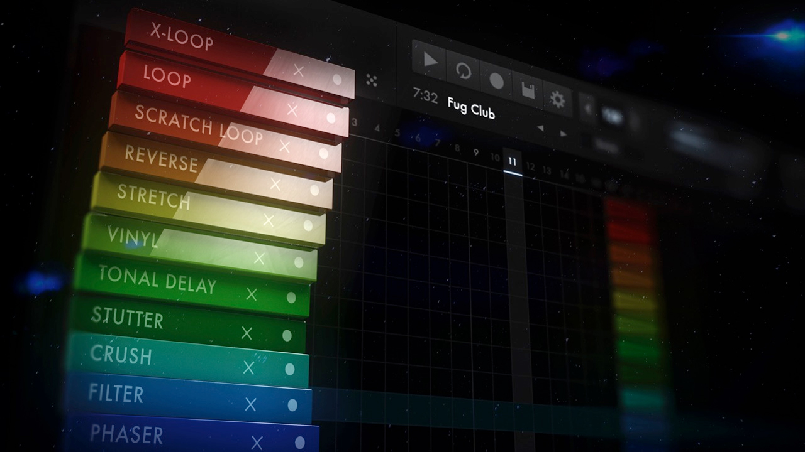Clear the LOOP lane with X
Screen dimensions: 805x452
pos(292,110)
